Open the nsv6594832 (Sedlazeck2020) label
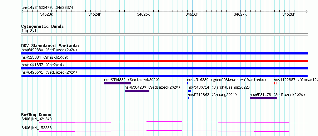Image resolution: width=318 pixels, height=136 pixels. pyautogui.click(x=132, y=80)
